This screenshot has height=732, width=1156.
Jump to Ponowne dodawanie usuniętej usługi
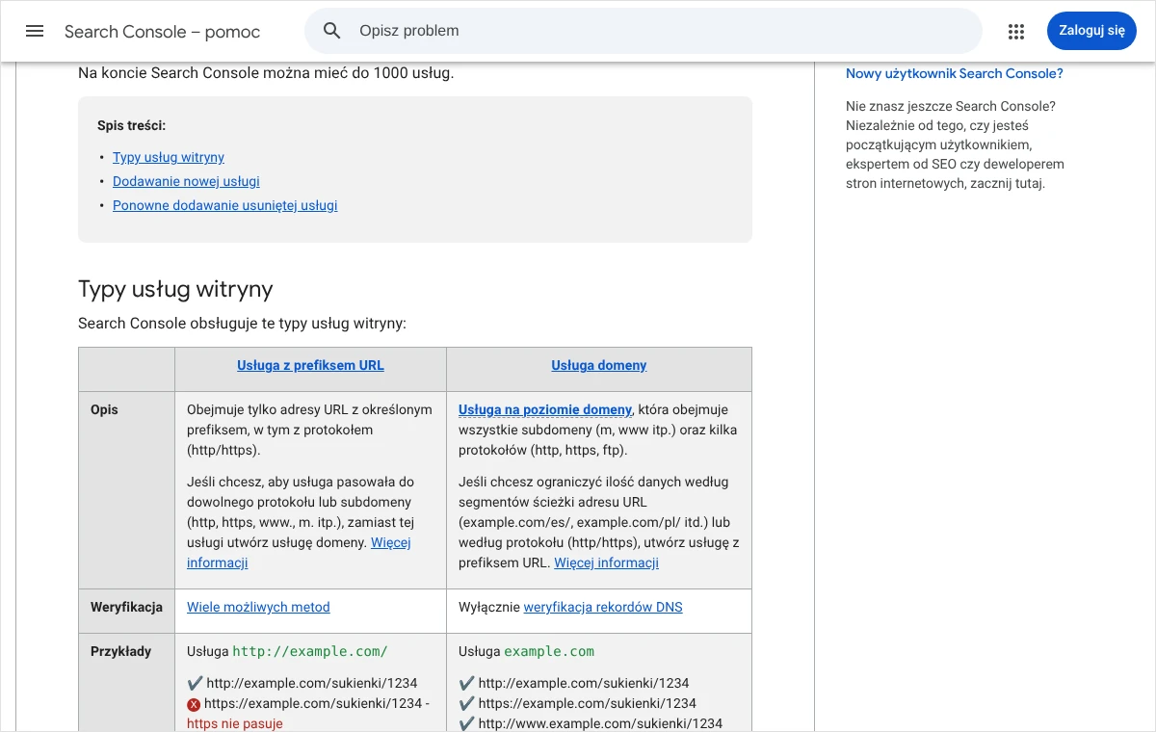tap(225, 205)
